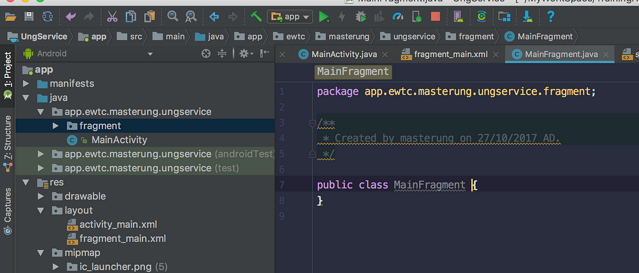639x273 pixels.
Task: Click the Paste clipboard icon
Action: (150, 17)
